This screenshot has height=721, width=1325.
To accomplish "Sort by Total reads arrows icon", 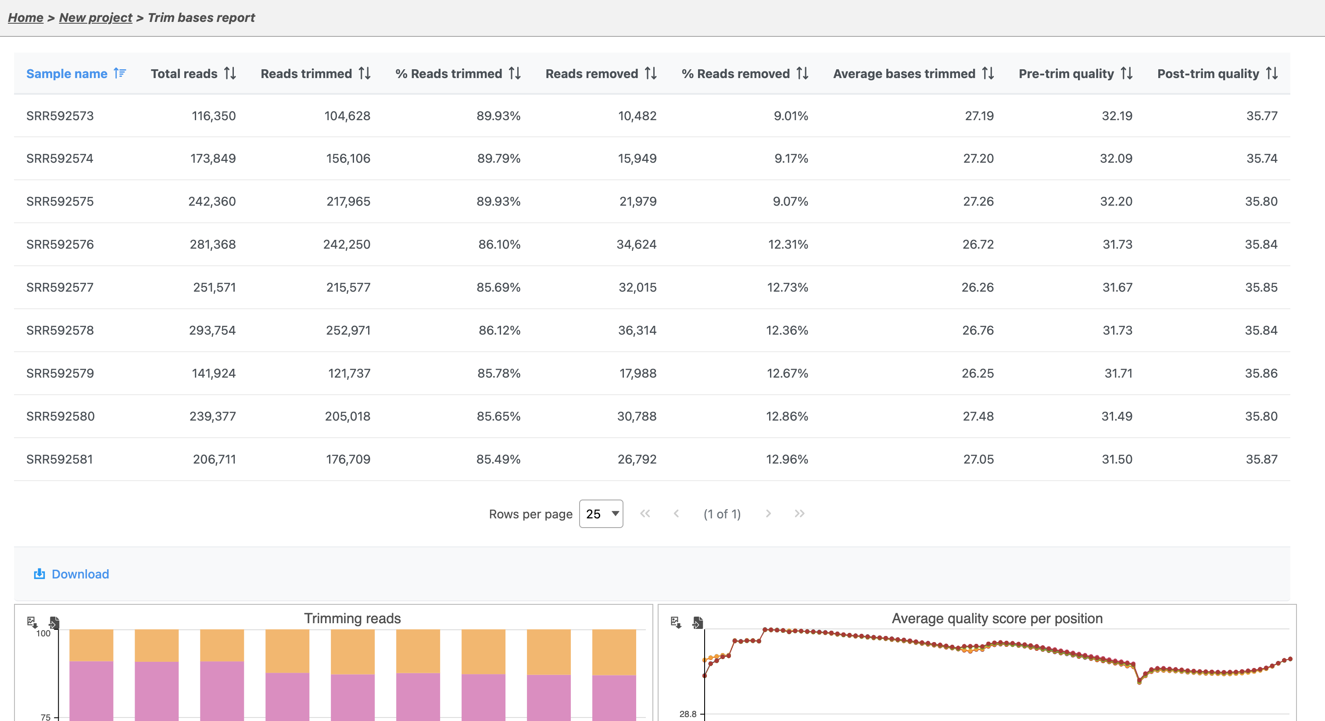I will point(230,74).
